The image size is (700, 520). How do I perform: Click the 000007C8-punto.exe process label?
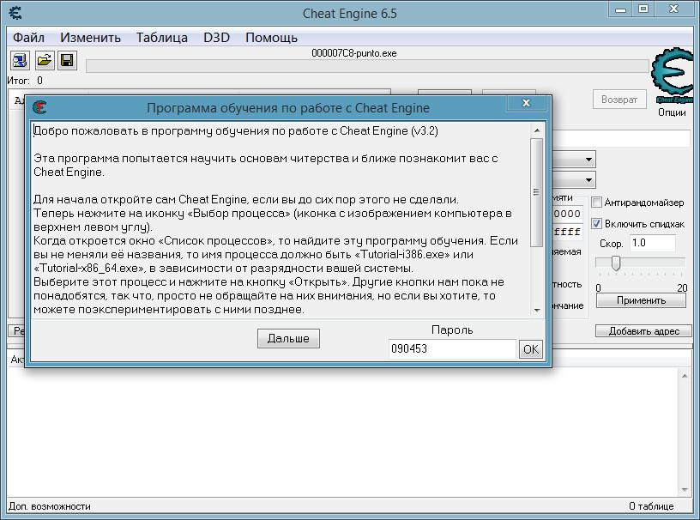click(x=354, y=53)
